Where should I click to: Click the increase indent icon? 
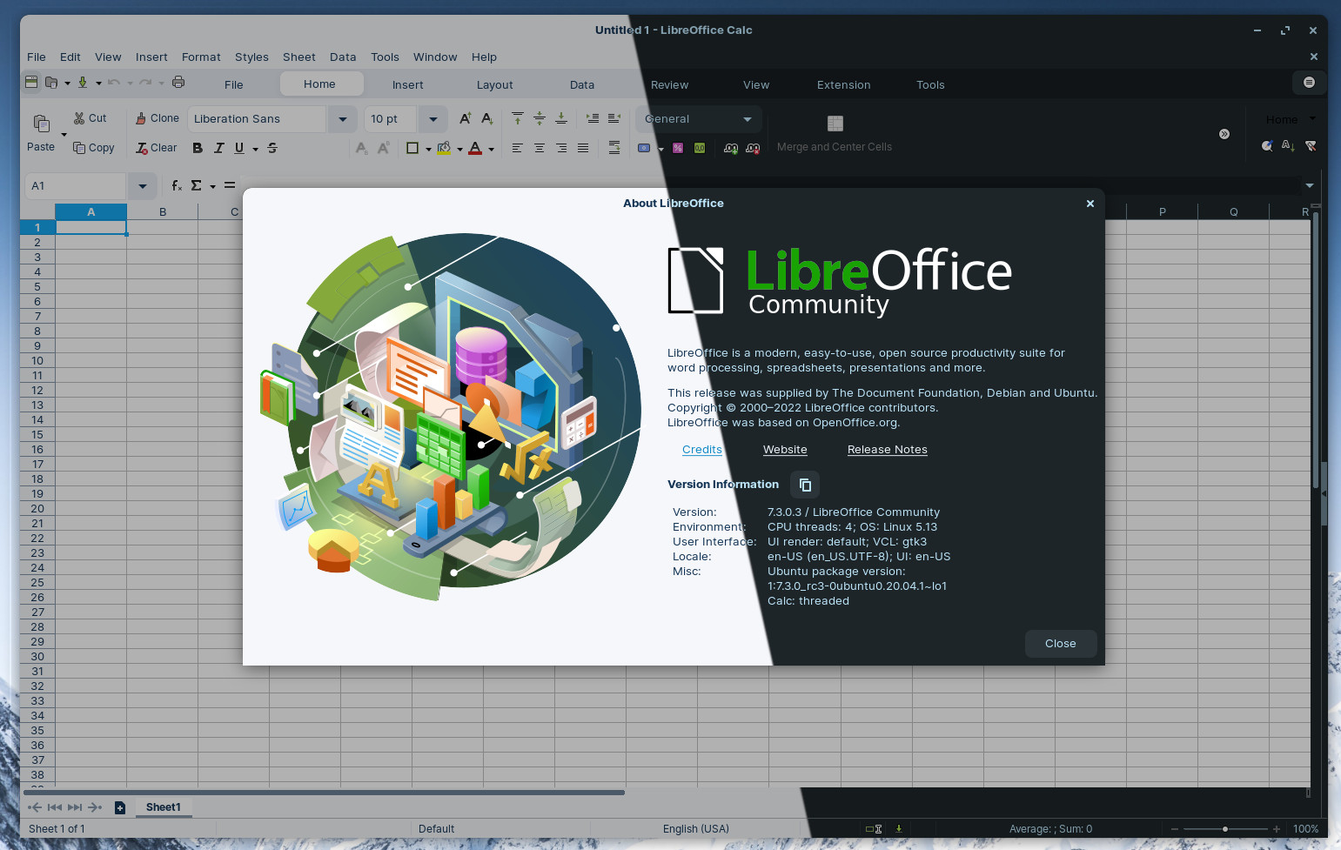pyautogui.click(x=593, y=118)
